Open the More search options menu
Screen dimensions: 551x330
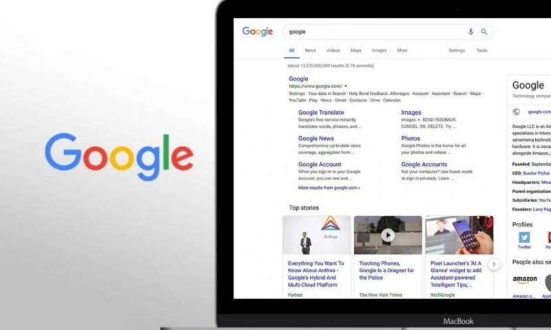(x=402, y=50)
